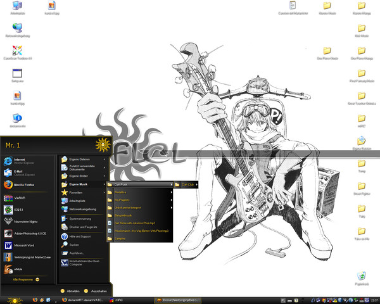Show Alle Programme list
The image size is (380, 304).
[x=26, y=279]
